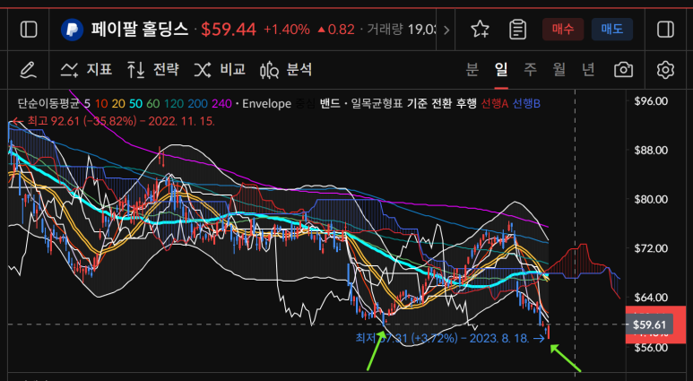The height and width of the screenshot is (381, 693).
Task: Open the 지표 indicators menu
Action: (x=86, y=70)
